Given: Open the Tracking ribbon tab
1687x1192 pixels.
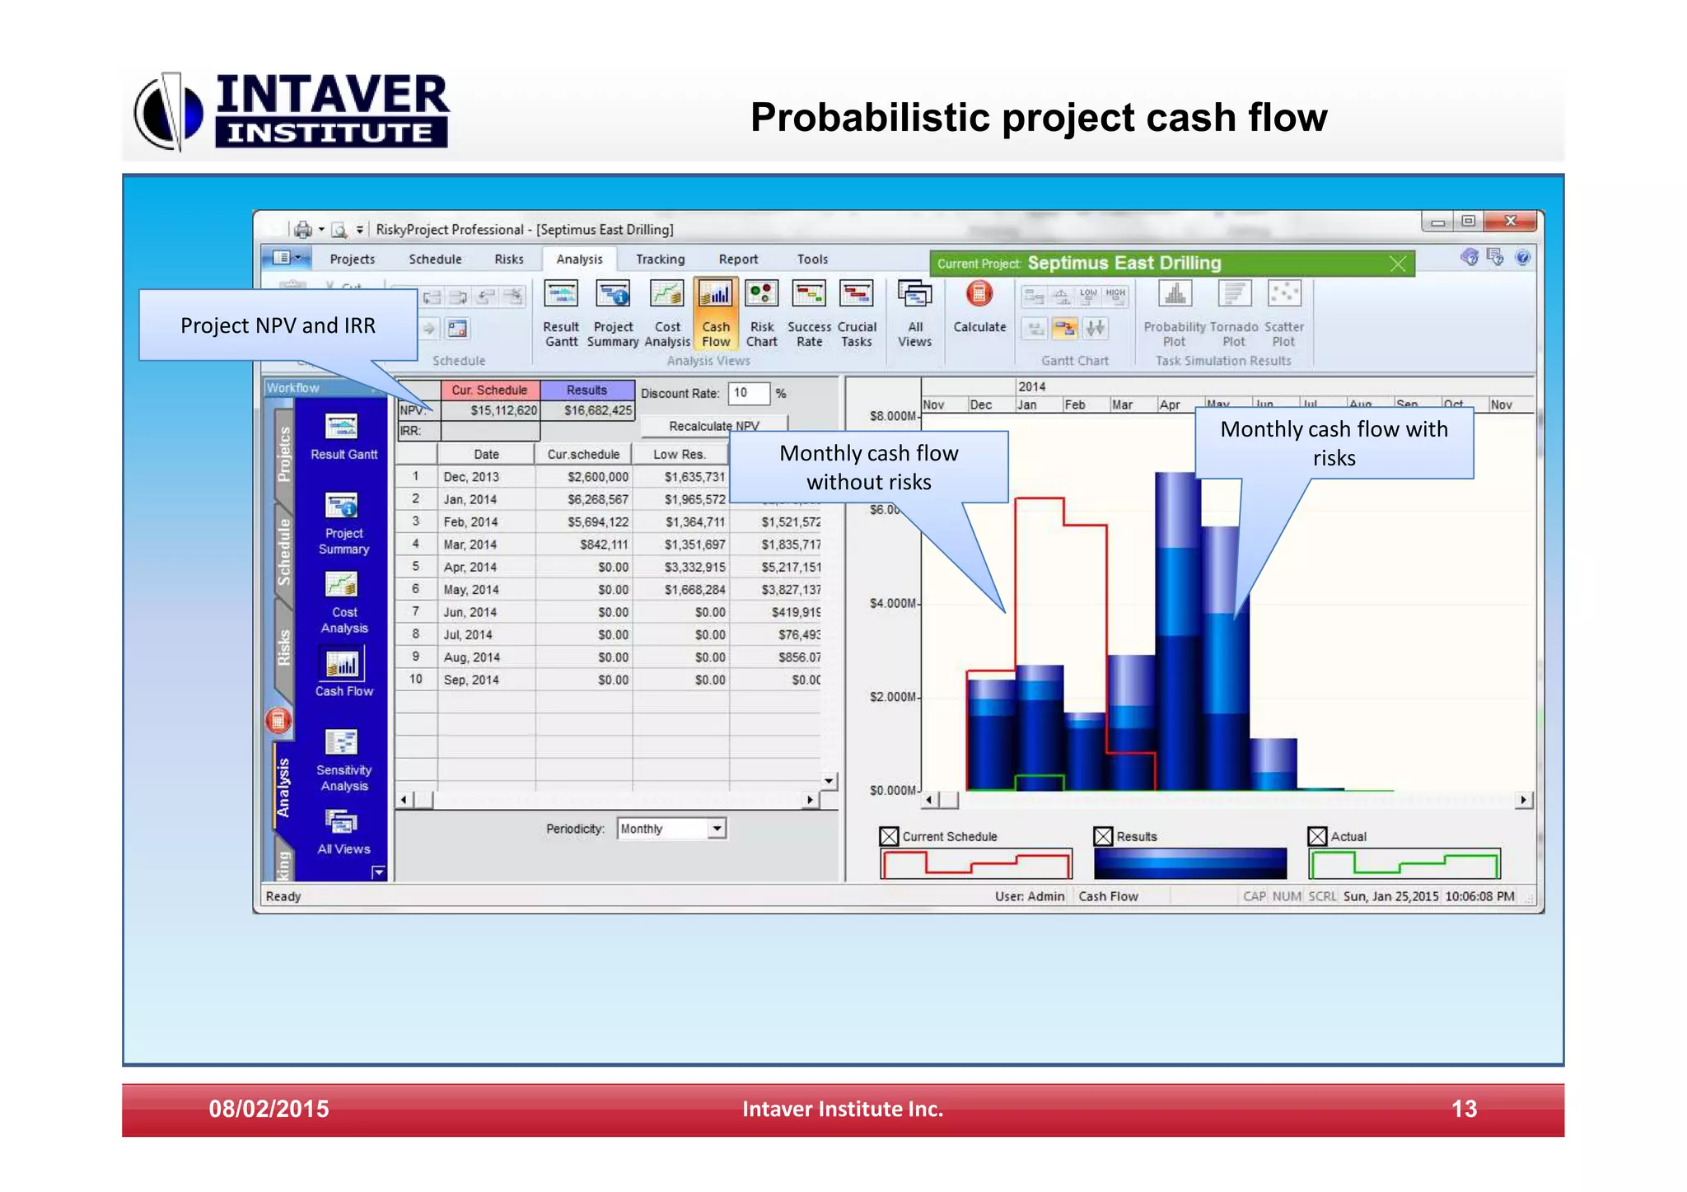Looking at the screenshot, I should (660, 259).
